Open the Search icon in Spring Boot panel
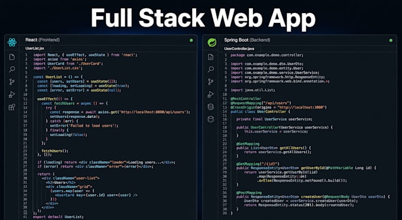This screenshot has width=402, height=220. coord(210,70)
